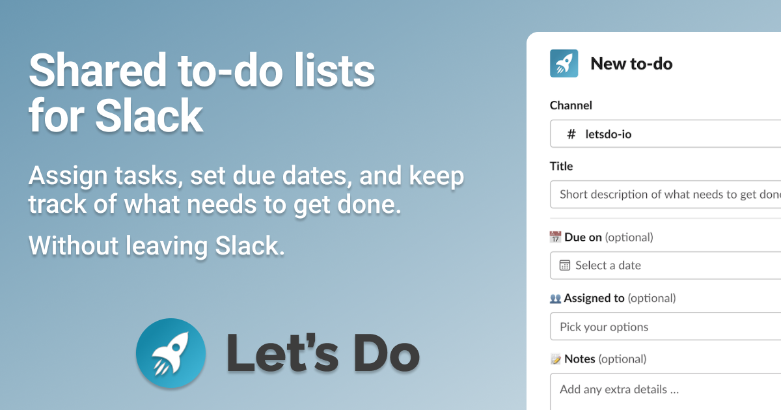781x410 pixels.
Task: Click the people emoji beside Assigned to
Action: [555, 299]
